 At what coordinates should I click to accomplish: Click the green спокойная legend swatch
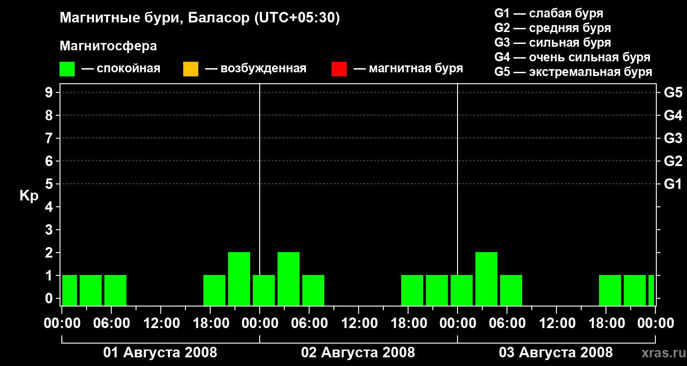click(x=67, y=69)
